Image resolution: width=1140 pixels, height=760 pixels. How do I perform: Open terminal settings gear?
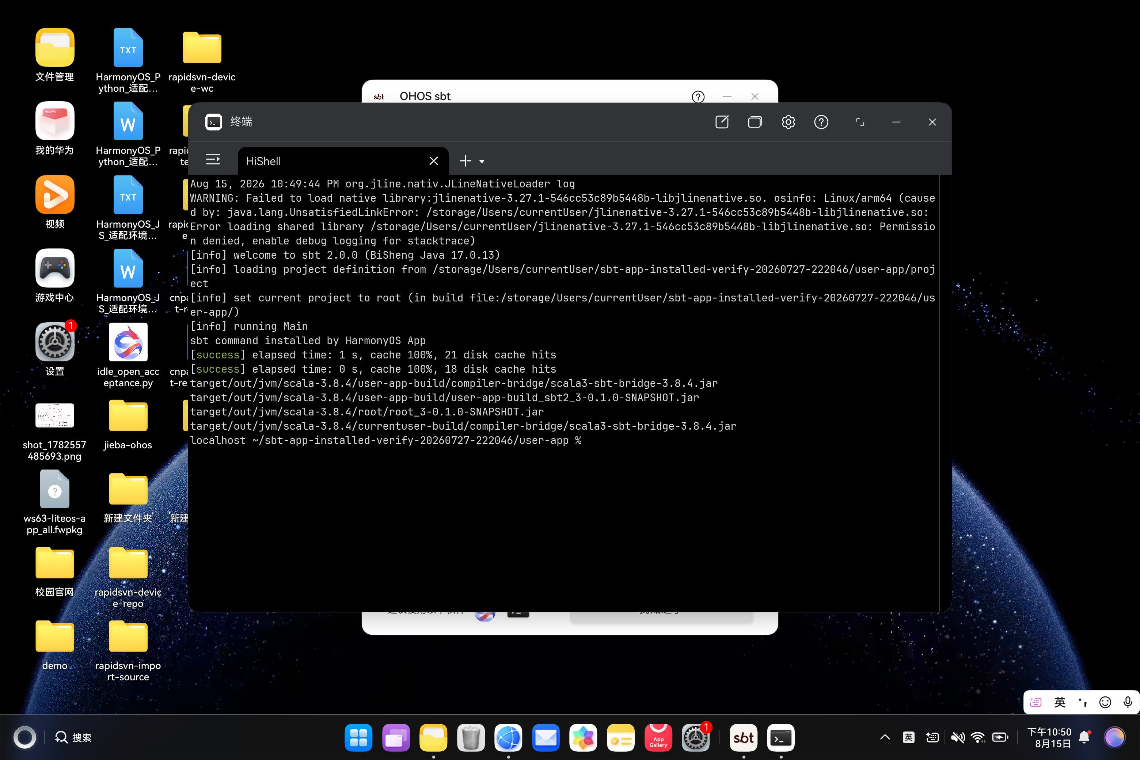(x=788, y=122)
